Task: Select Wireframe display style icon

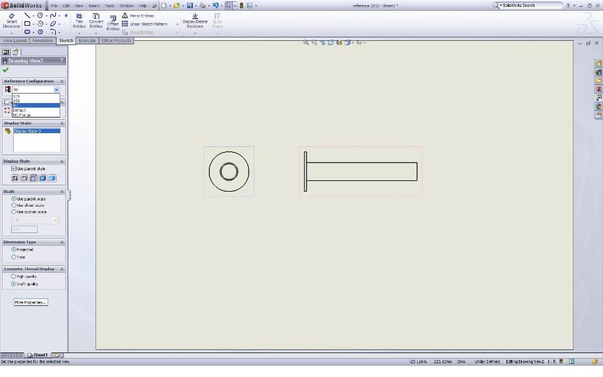Action: pos(15,178)
